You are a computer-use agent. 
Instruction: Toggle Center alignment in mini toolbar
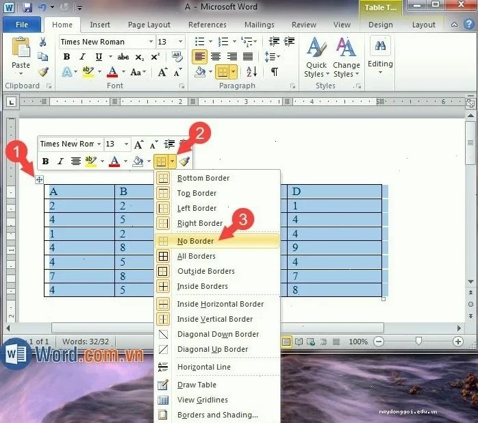[75, 162]
